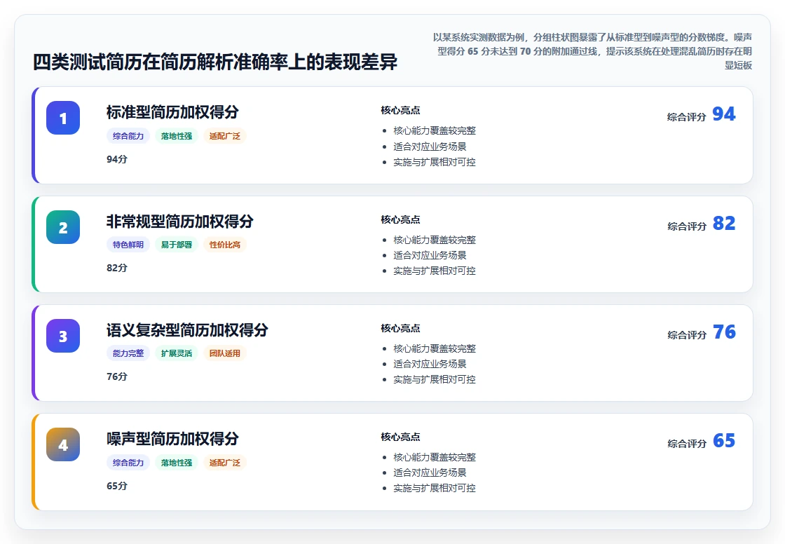Screen dimensions: 785x544
Task: Click 核心能力覆盖较完整 bullet in 噪声型 card
Action: [435, 457]
